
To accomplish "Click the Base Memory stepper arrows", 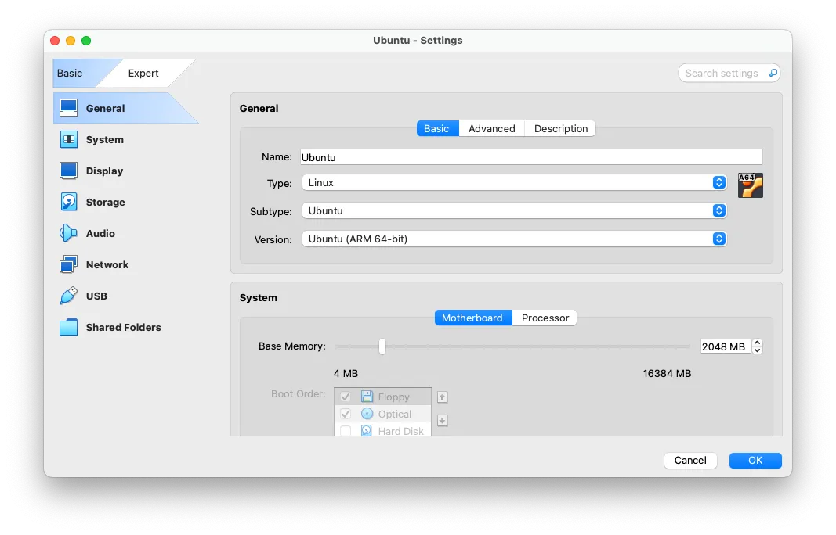I will 757,346.
